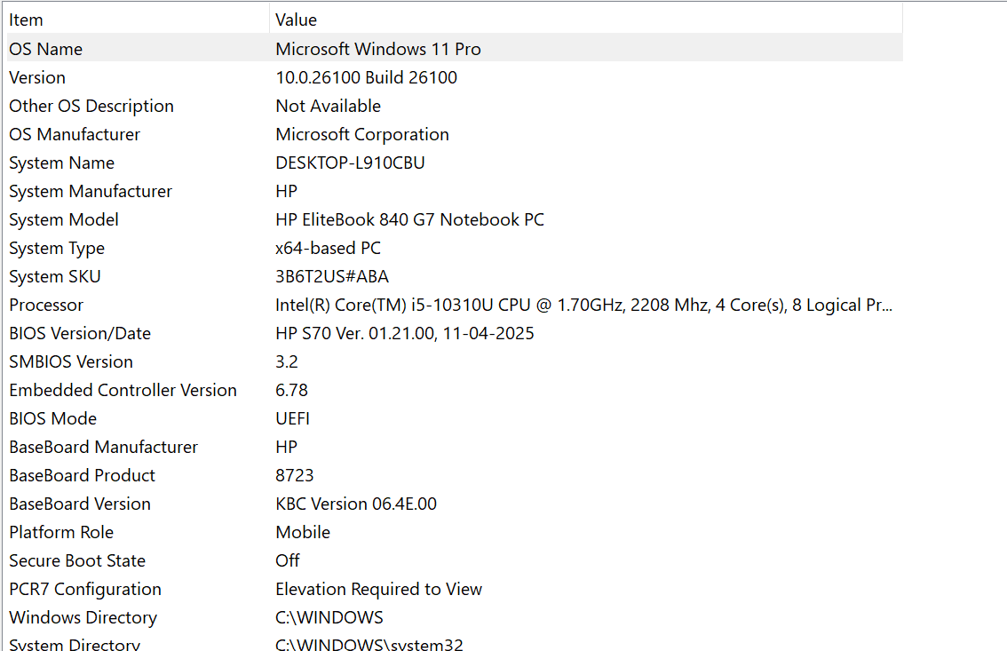Select the Embedded Controller Version row
This screenshot has width=1007, height=651.
point(455,390)
